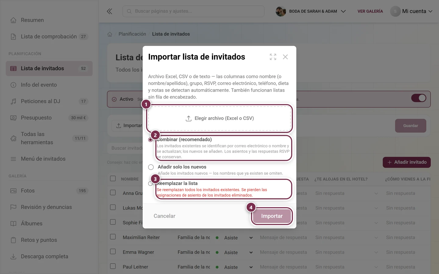Check the box for Maximilian Reiter

click(x=113, y=237)
